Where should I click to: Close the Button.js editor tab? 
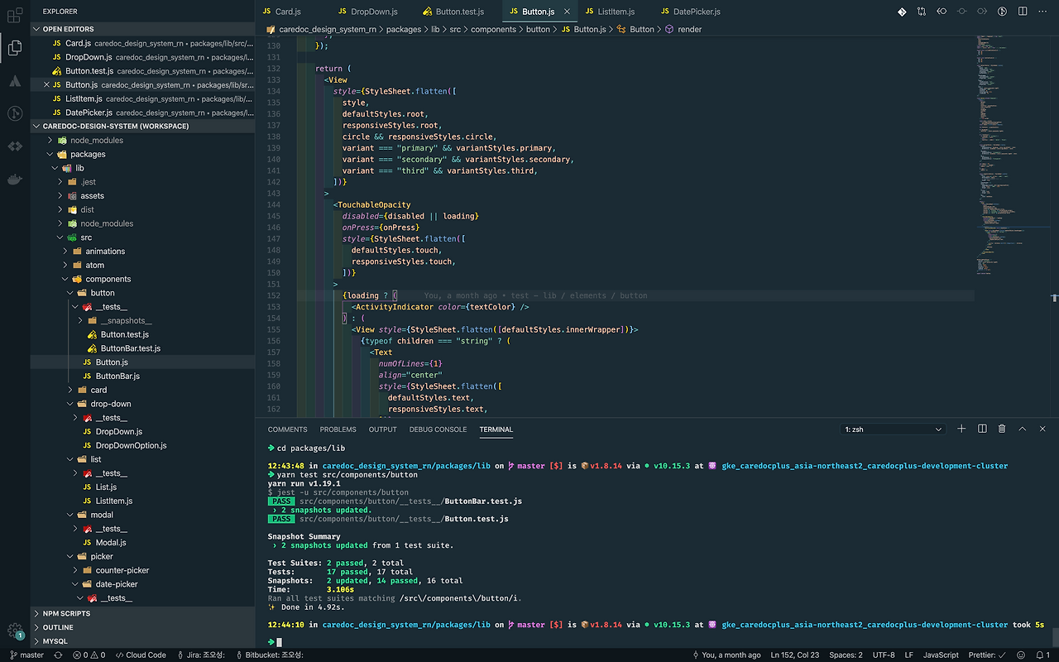point(567,12)
